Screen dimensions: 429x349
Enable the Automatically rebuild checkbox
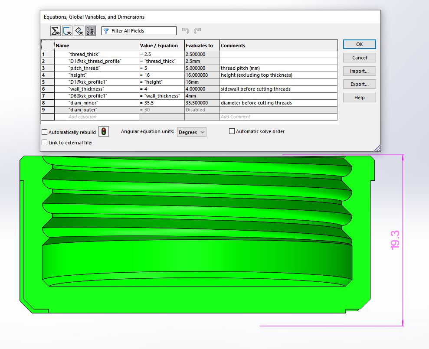coord(45,132)
